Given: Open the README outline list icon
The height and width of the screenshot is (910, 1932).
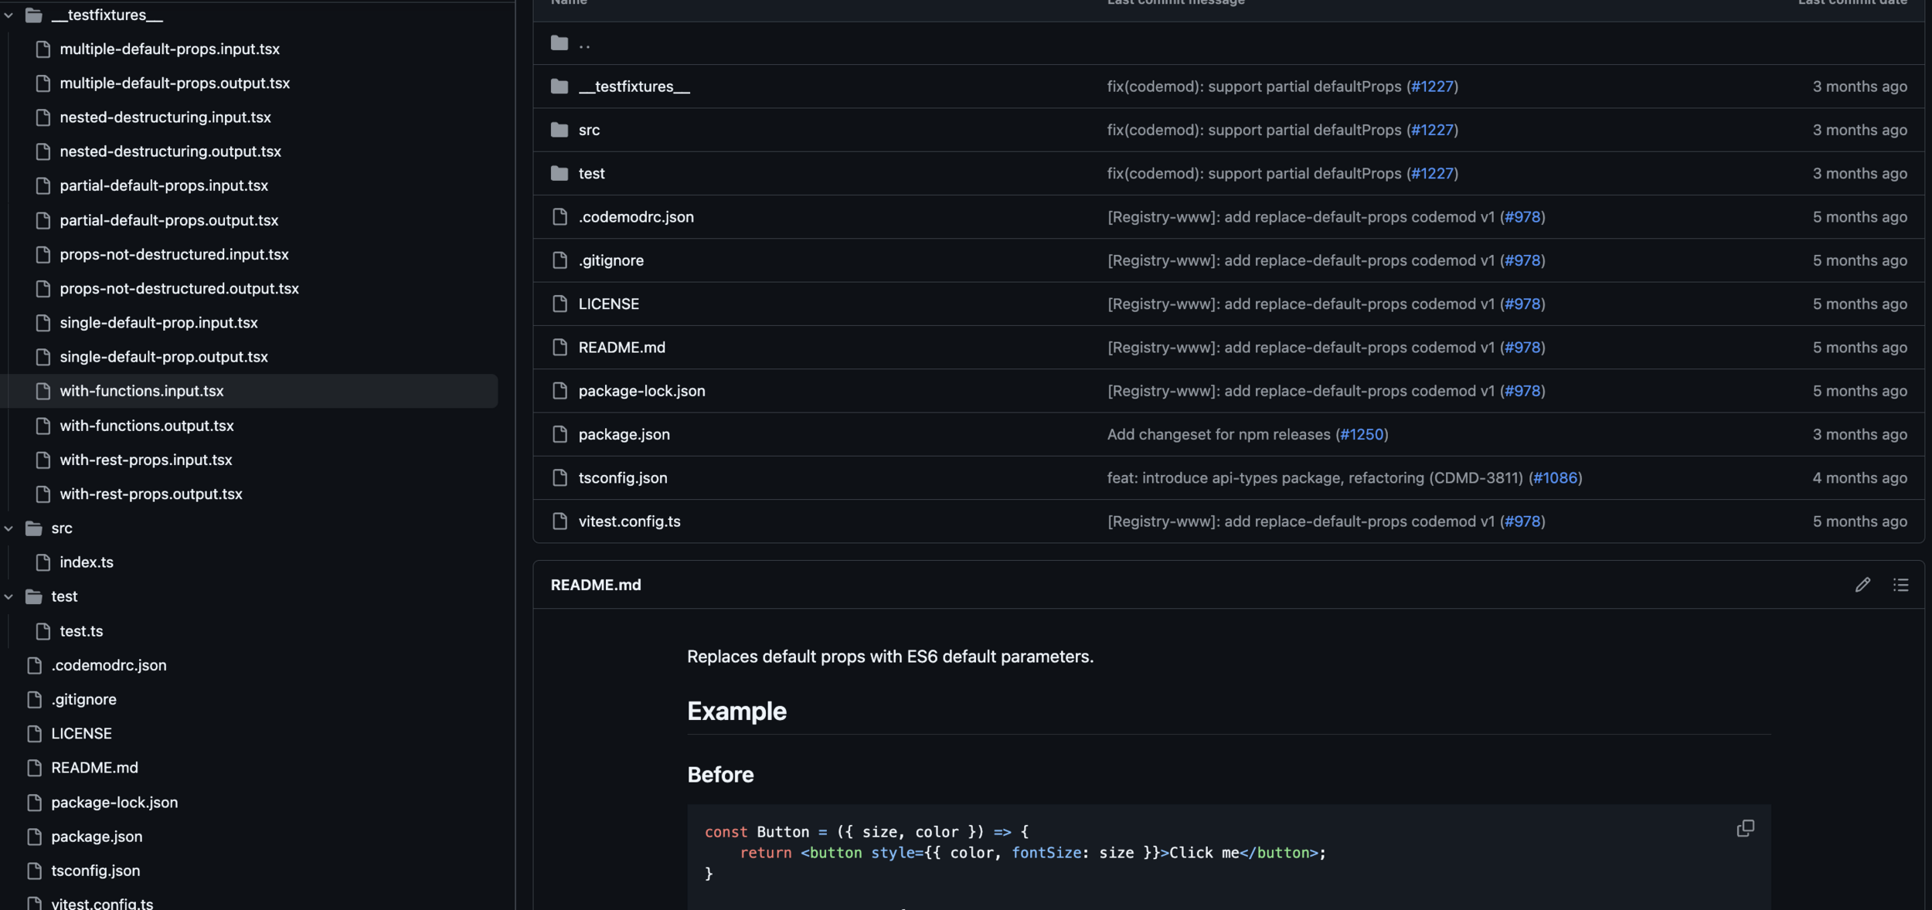Looking at the screenshot, I should pyautogui.click(x=1900, y=585).
